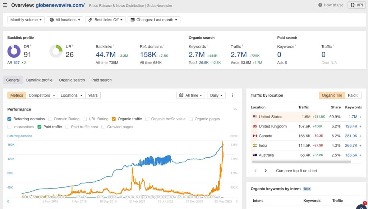Open the three-dot chart options menu
368x209 pixels.
coord(233,96)
